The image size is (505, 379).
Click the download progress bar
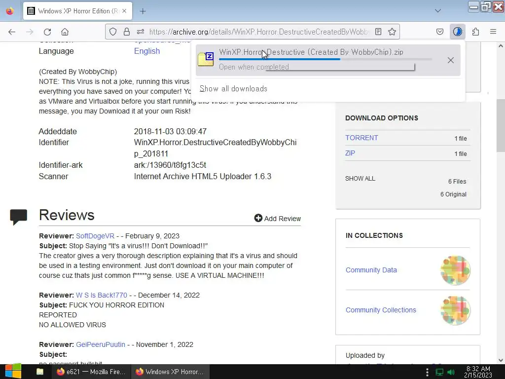tap(325, 59)
